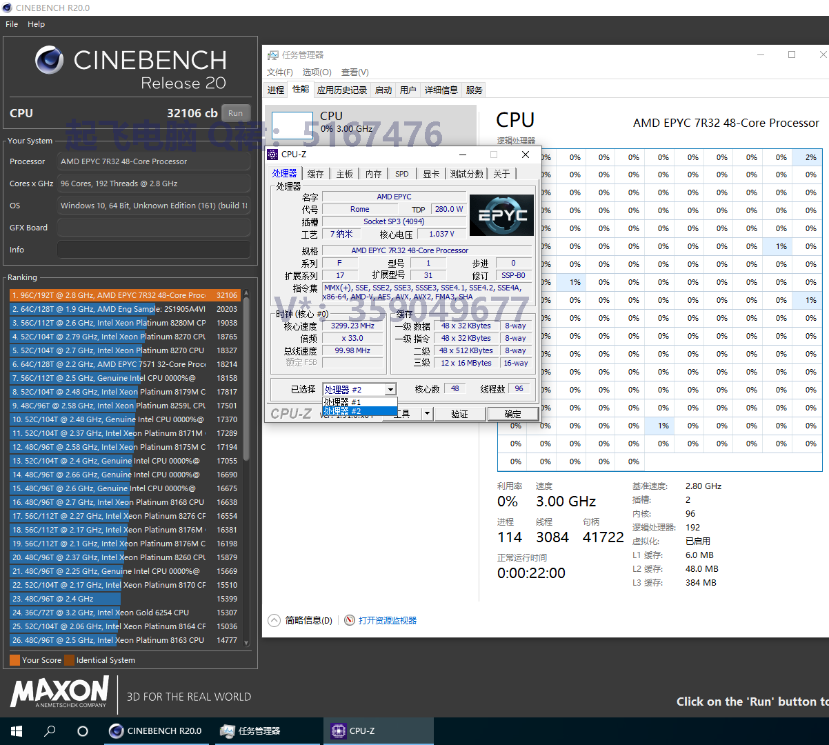Click CPU-Z title bar icon
This screenshot has height=745, width=829.
coord(273,155)
